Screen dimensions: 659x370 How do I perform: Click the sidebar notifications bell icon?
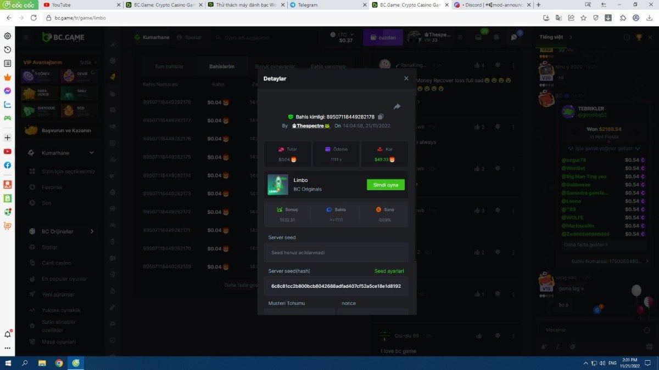8,334
